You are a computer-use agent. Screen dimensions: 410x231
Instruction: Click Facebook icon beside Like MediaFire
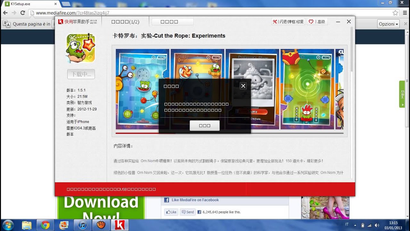pyautogui.click(x=167, y=200)
